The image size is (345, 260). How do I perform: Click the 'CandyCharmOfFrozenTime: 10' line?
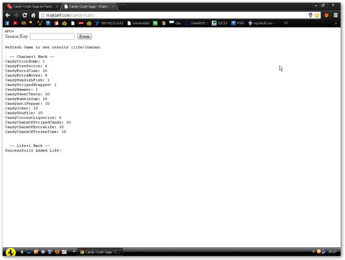tap(35, 132)
